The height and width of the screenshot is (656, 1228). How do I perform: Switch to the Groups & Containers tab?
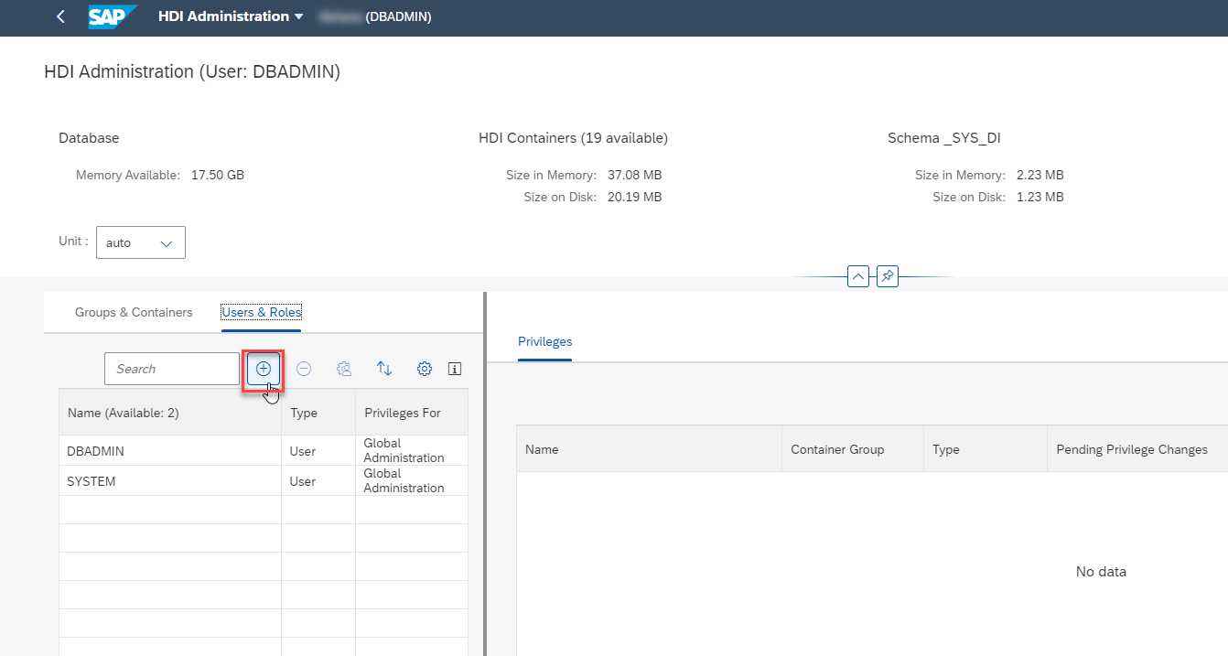(x=134, y=312)
